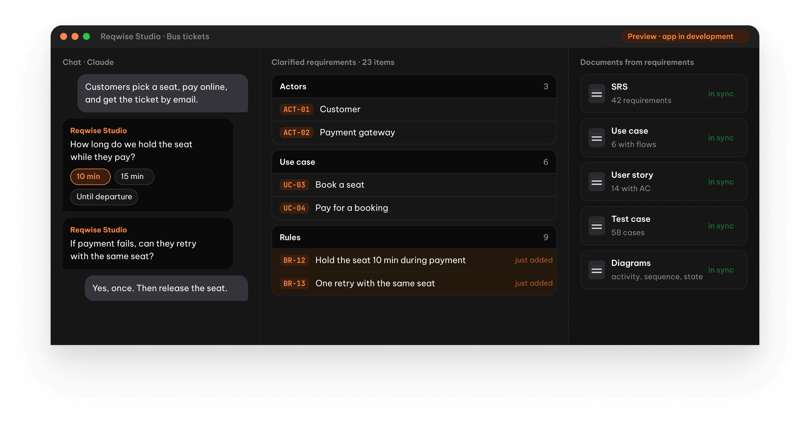Open the Diagrams activity, sequence, state card
The width and height of the screenshot is (810, 421).
pyautogui.click(x=664, y=270)
